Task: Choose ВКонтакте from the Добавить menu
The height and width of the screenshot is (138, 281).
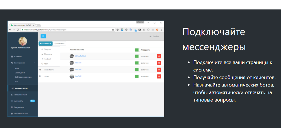Action: point(47,54)
